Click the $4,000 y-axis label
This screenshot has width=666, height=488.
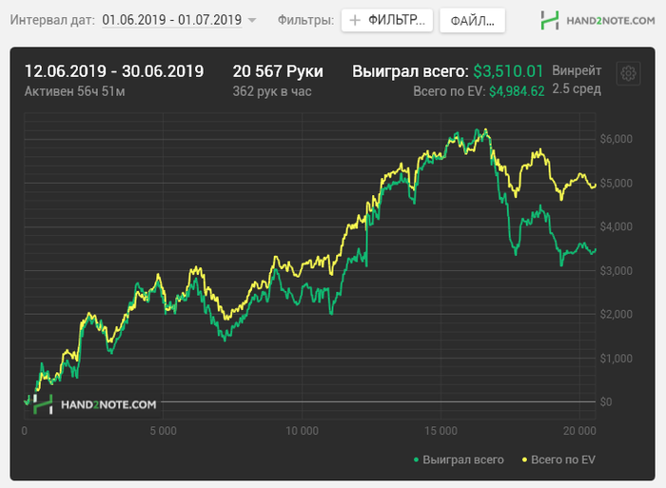[616, 226]
